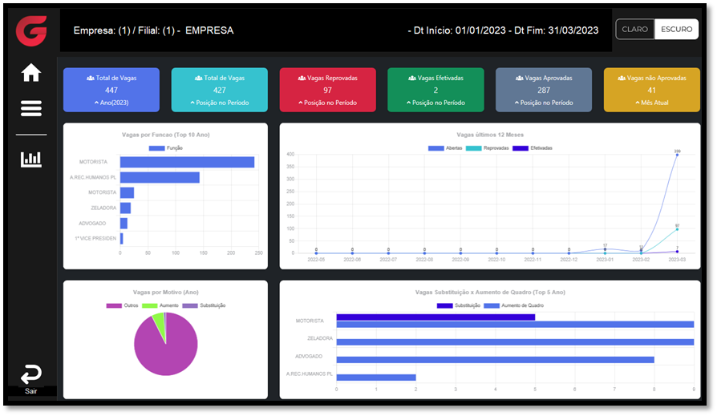Screen dimensions: 717x416
Task: Click people icon on Total de Vagas 447 card
Action: point(91,79)
